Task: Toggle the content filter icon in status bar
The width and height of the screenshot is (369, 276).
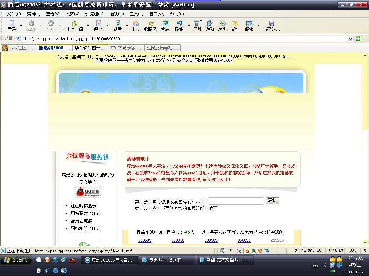Action: coord(254,251)
